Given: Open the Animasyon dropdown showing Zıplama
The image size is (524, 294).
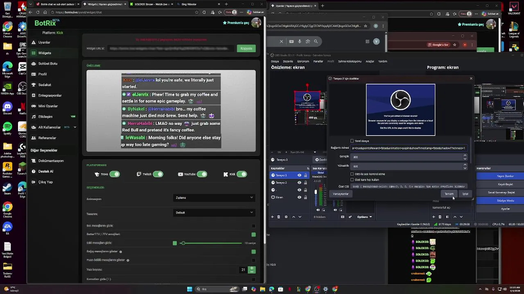Looking at the screenshot, I should tap(214, 198).
